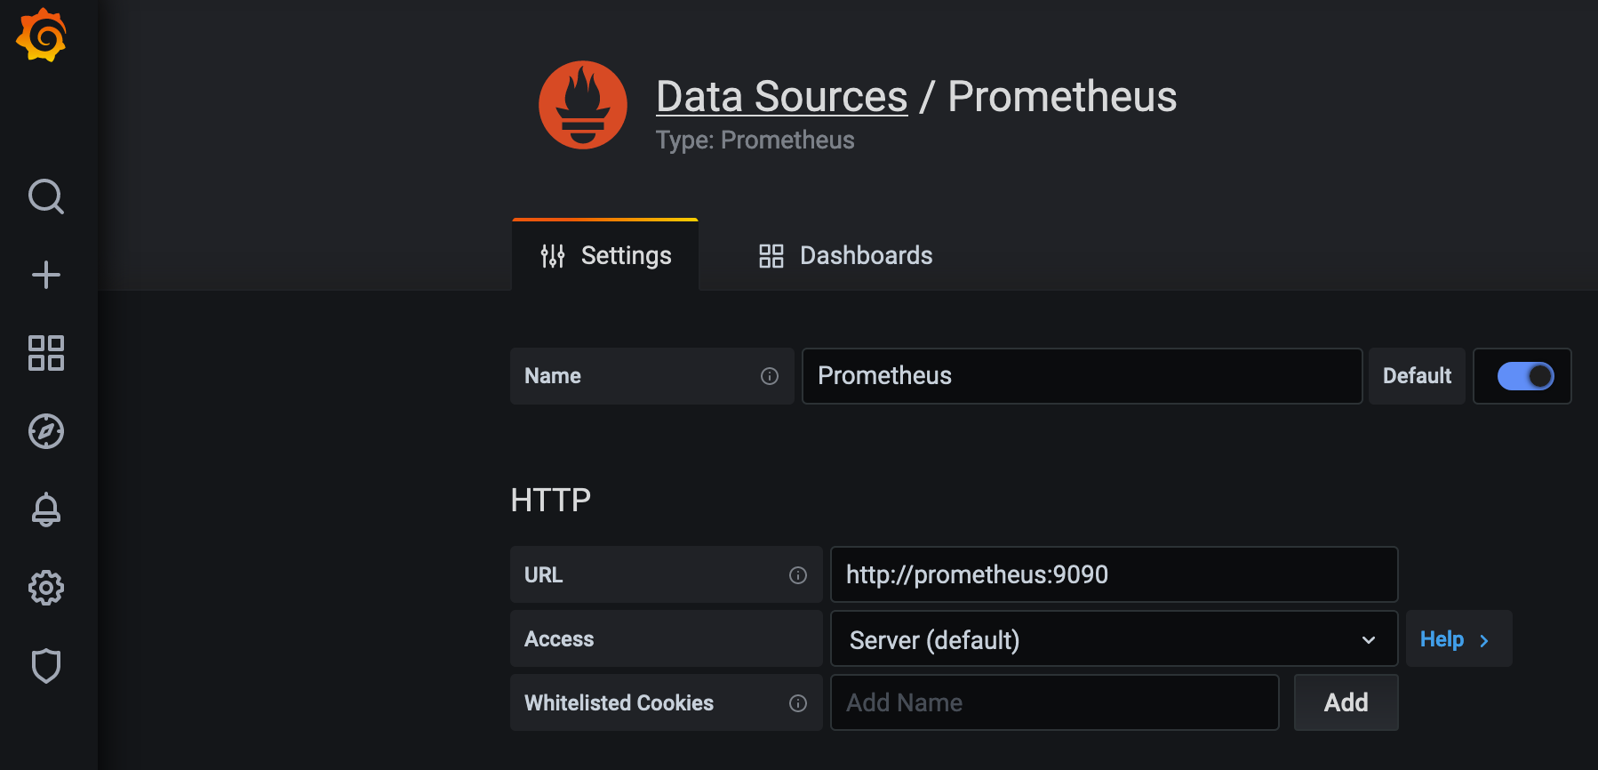Image resolution: width=1598 pixels, height=770 pixels.
Task: Open the Search magnifier in sidebar
Action: point(46,197)
